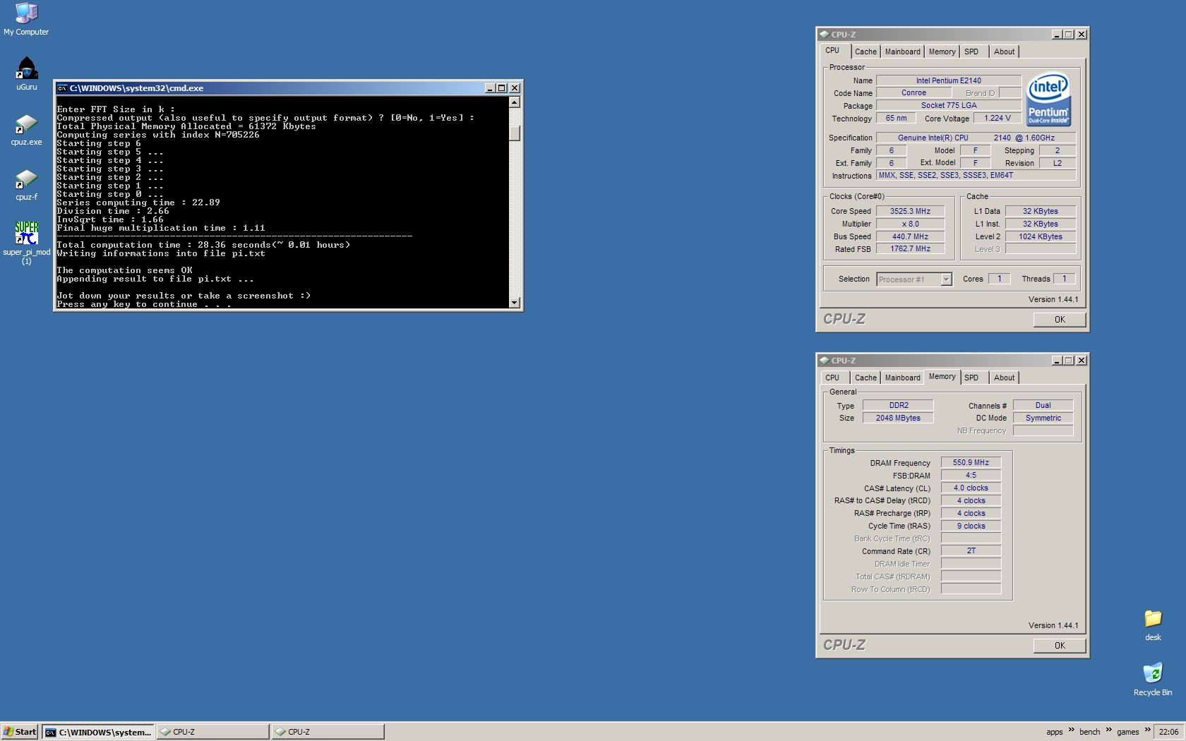Image resolution: width=1186 pixels, height=741 pixels.
Task: Click memory Type DDR2 value
Action: pos(898,405)
